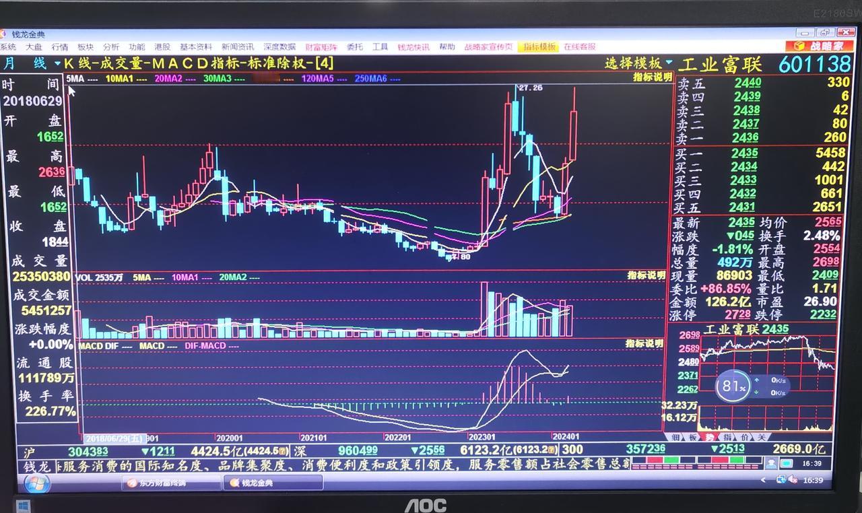Switch to the 关 tab below intraday chart
This screenshot has width=862, height=513.
[x=760, y=437]
